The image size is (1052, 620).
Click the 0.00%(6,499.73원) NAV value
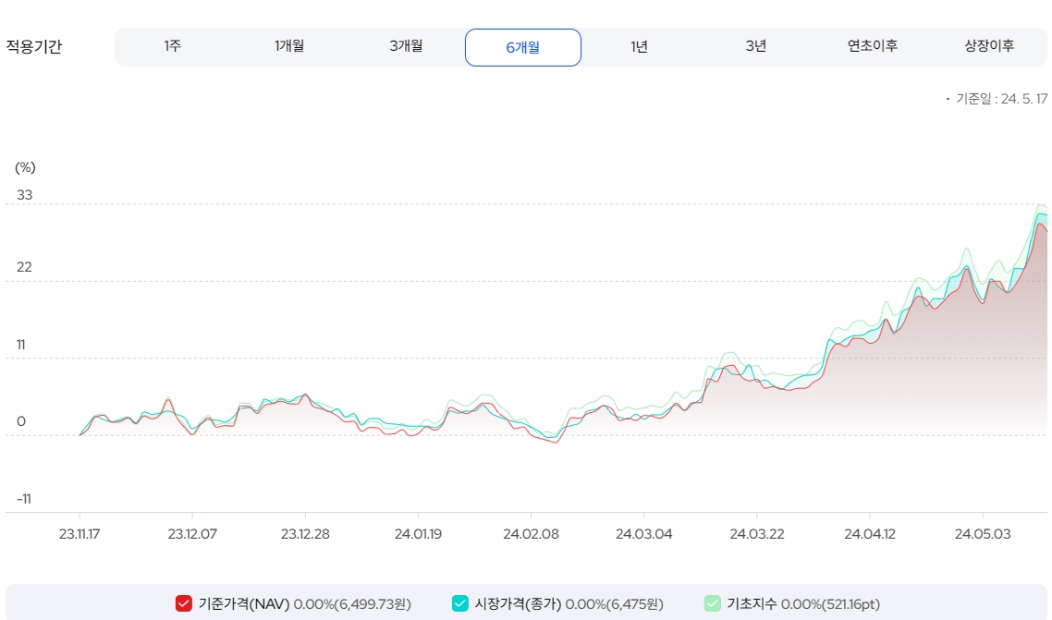352,604
